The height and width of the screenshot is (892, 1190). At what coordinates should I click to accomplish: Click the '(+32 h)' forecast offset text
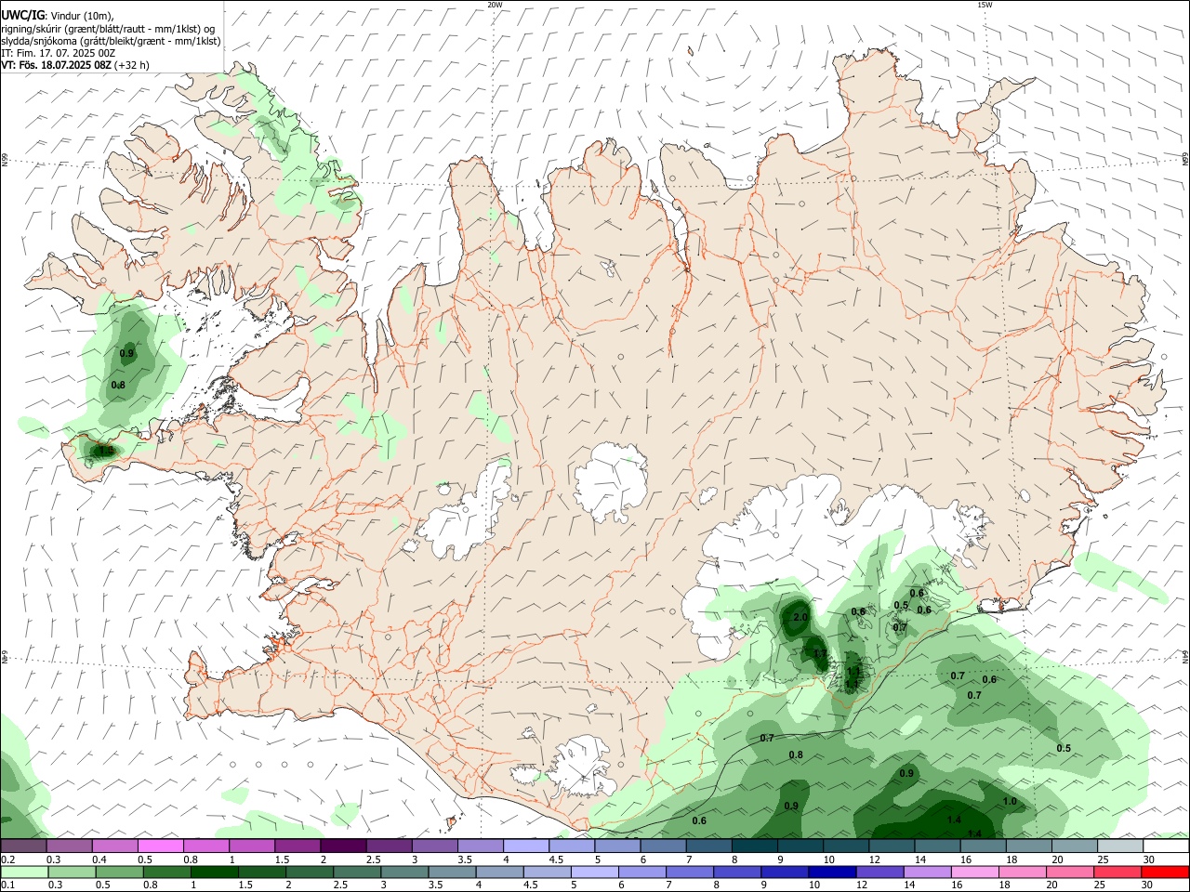click(x=132, y=65)
